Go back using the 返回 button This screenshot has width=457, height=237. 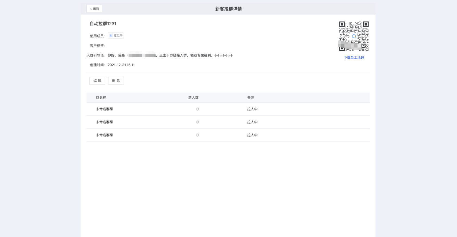94,9
